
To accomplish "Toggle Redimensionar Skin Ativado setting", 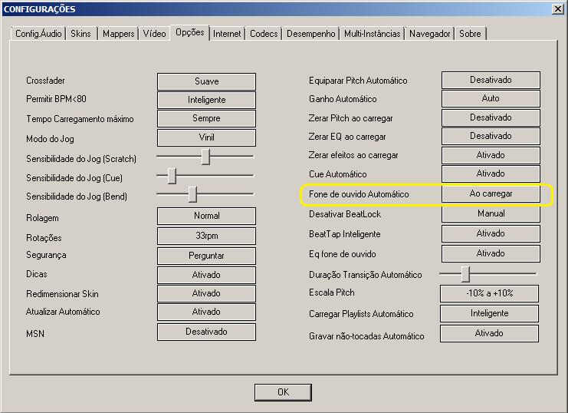I will click(x=206, y=293).
